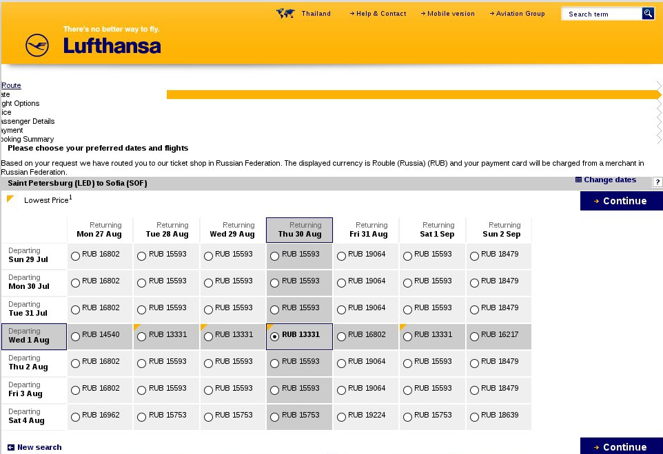Click Saint Petersburg (LED) to Sofia (SOF) heading

click(77, 183)
